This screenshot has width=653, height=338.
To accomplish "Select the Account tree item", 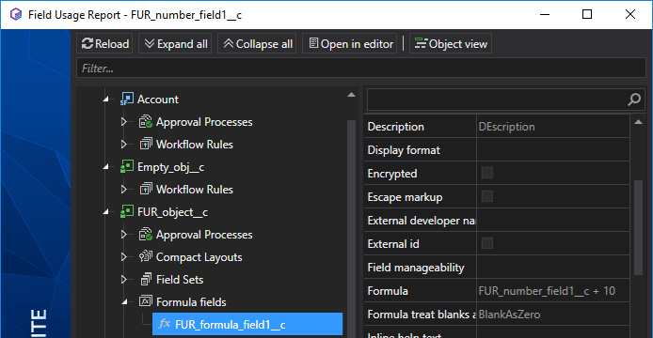I will pos(158,100).
